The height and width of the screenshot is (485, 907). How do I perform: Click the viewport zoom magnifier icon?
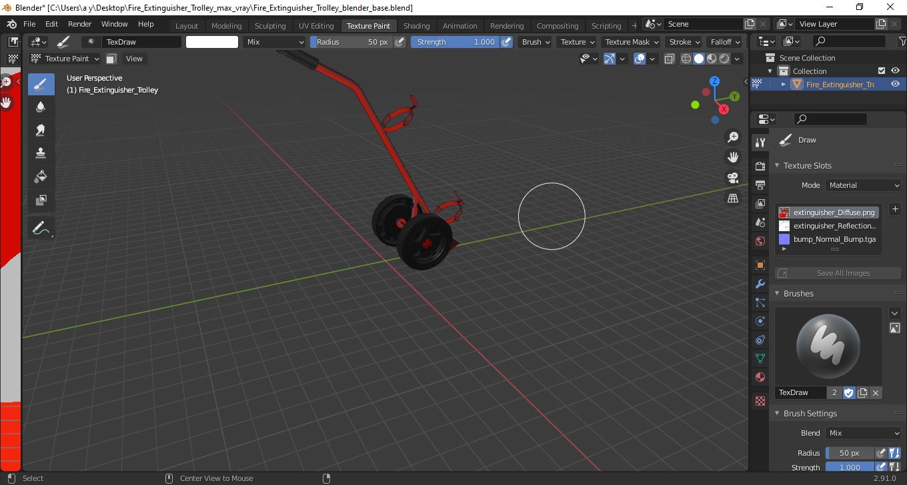tap(733, 137)
